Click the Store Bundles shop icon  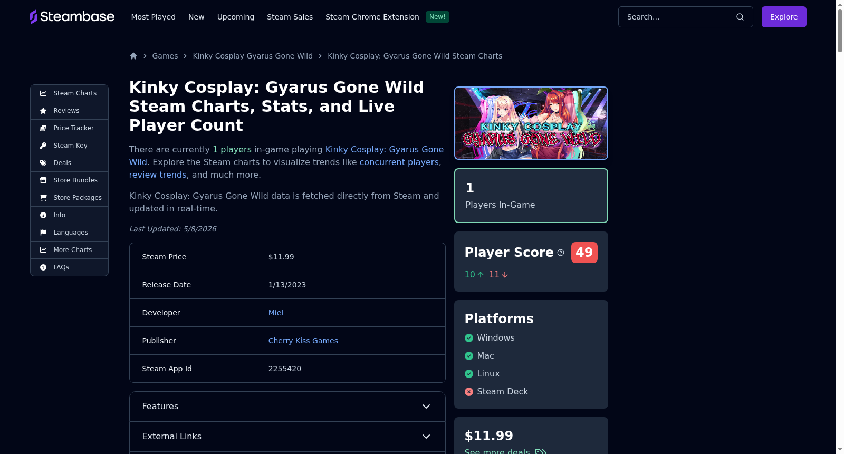pyautogui.click(x=43, y=180)
